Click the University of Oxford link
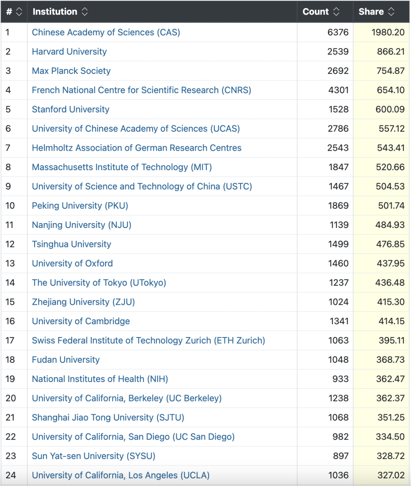The width and height of the screenshot is (411, 486). tap(72, 263)
